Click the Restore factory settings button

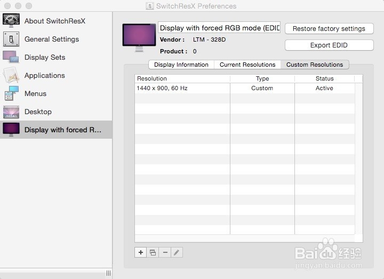tap(329, 29)
